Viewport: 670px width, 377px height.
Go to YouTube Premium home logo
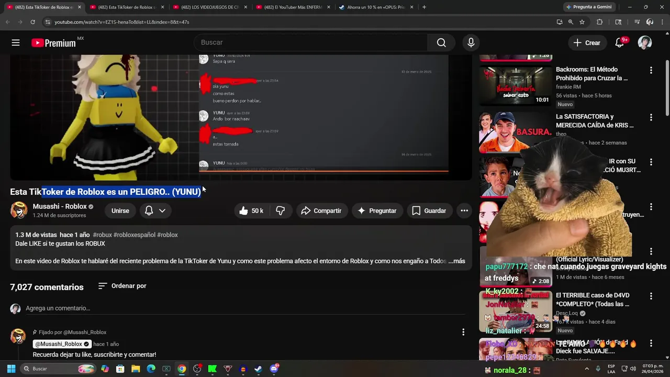pos(53,43)
